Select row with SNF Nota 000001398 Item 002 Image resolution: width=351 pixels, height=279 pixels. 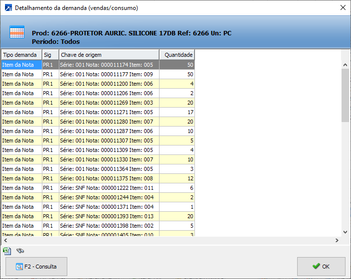coord(98,226)
